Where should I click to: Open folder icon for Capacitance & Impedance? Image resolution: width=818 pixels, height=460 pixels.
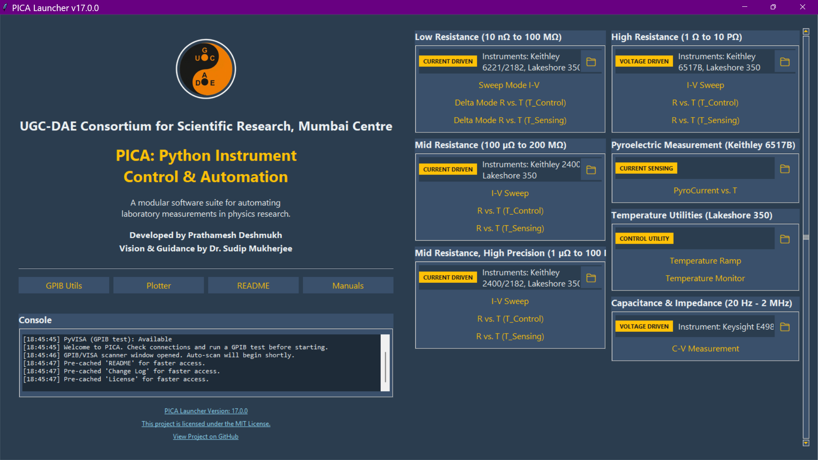pos(785,327)
